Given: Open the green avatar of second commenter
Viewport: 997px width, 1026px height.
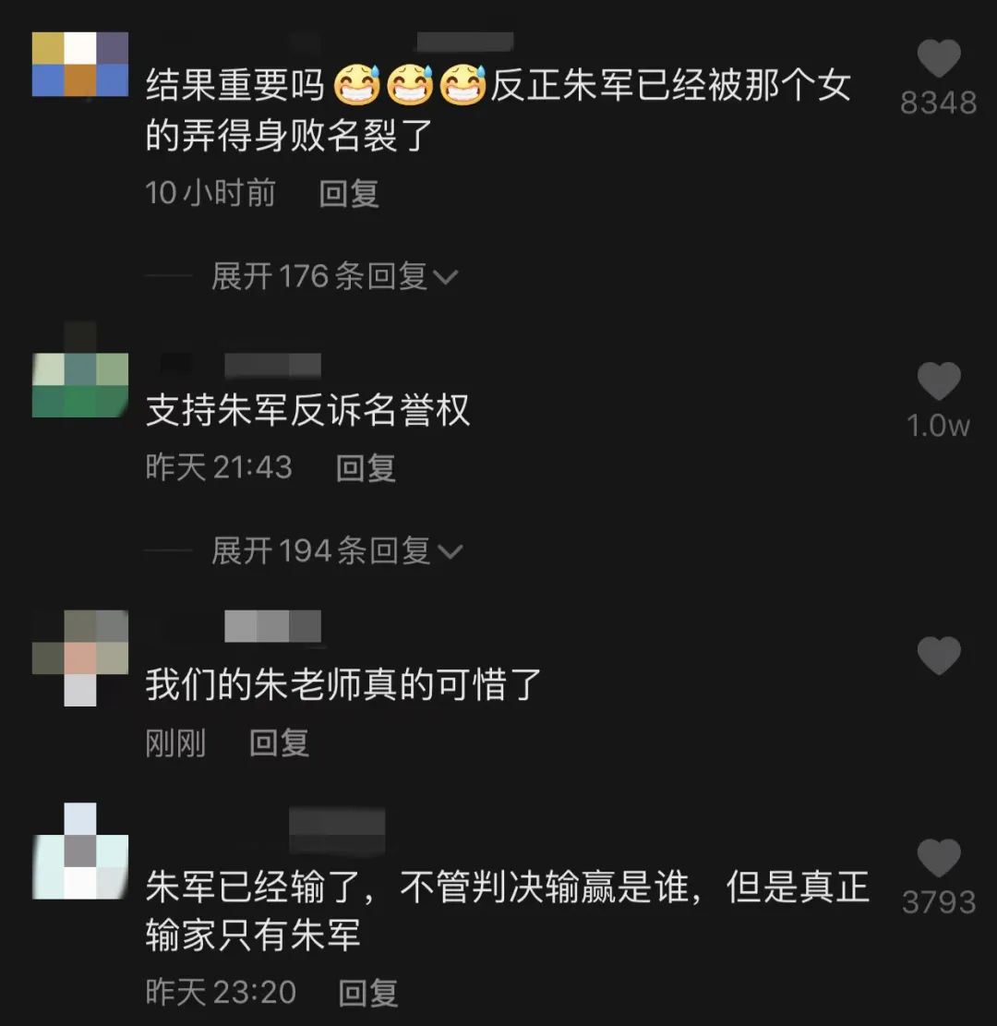Looking at the screenshot, I should click(x=79, y=385).
